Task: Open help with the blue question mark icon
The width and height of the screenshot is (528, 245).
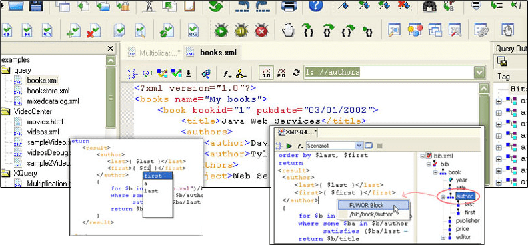Action: click(x=315, y=6)
